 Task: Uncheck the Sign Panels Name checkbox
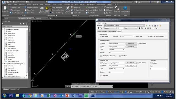point(101,43)
